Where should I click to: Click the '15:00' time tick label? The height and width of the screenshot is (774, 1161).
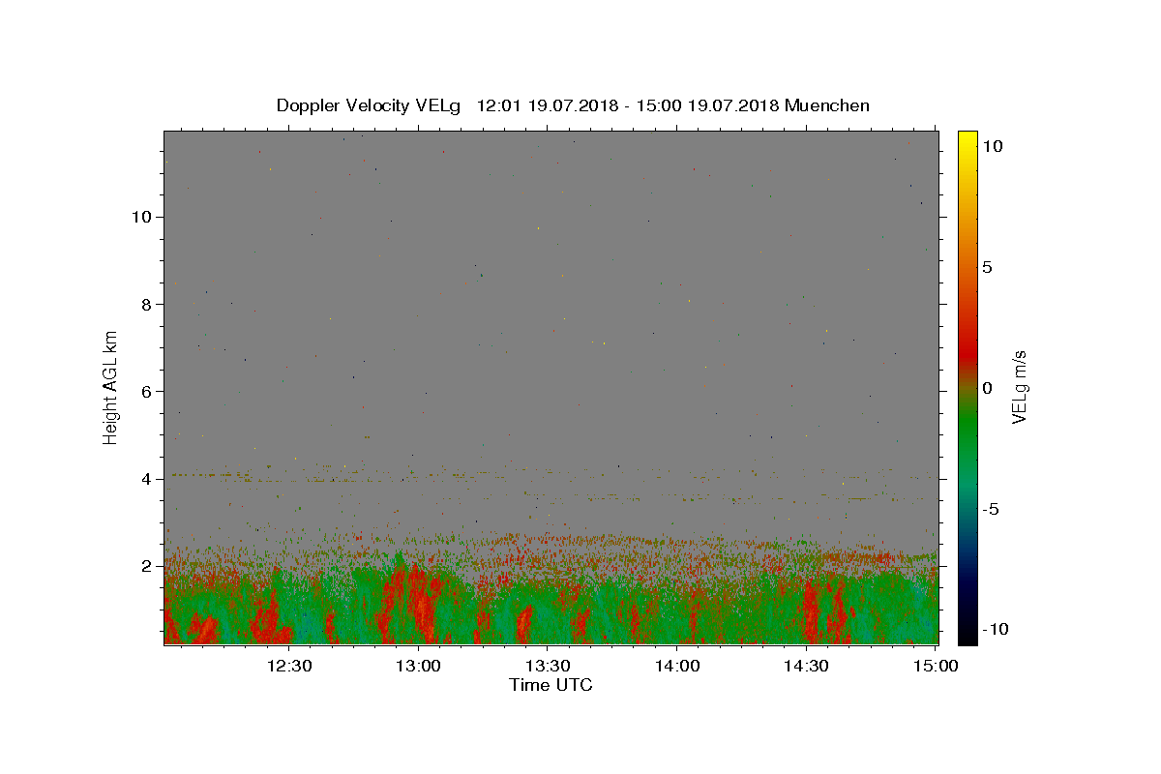pos(935,666)
